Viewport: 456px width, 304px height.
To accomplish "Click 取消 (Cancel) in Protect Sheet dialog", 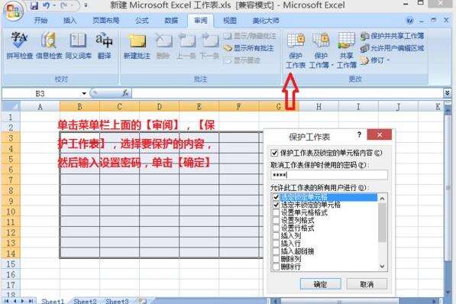I will (x=367, y=284).
